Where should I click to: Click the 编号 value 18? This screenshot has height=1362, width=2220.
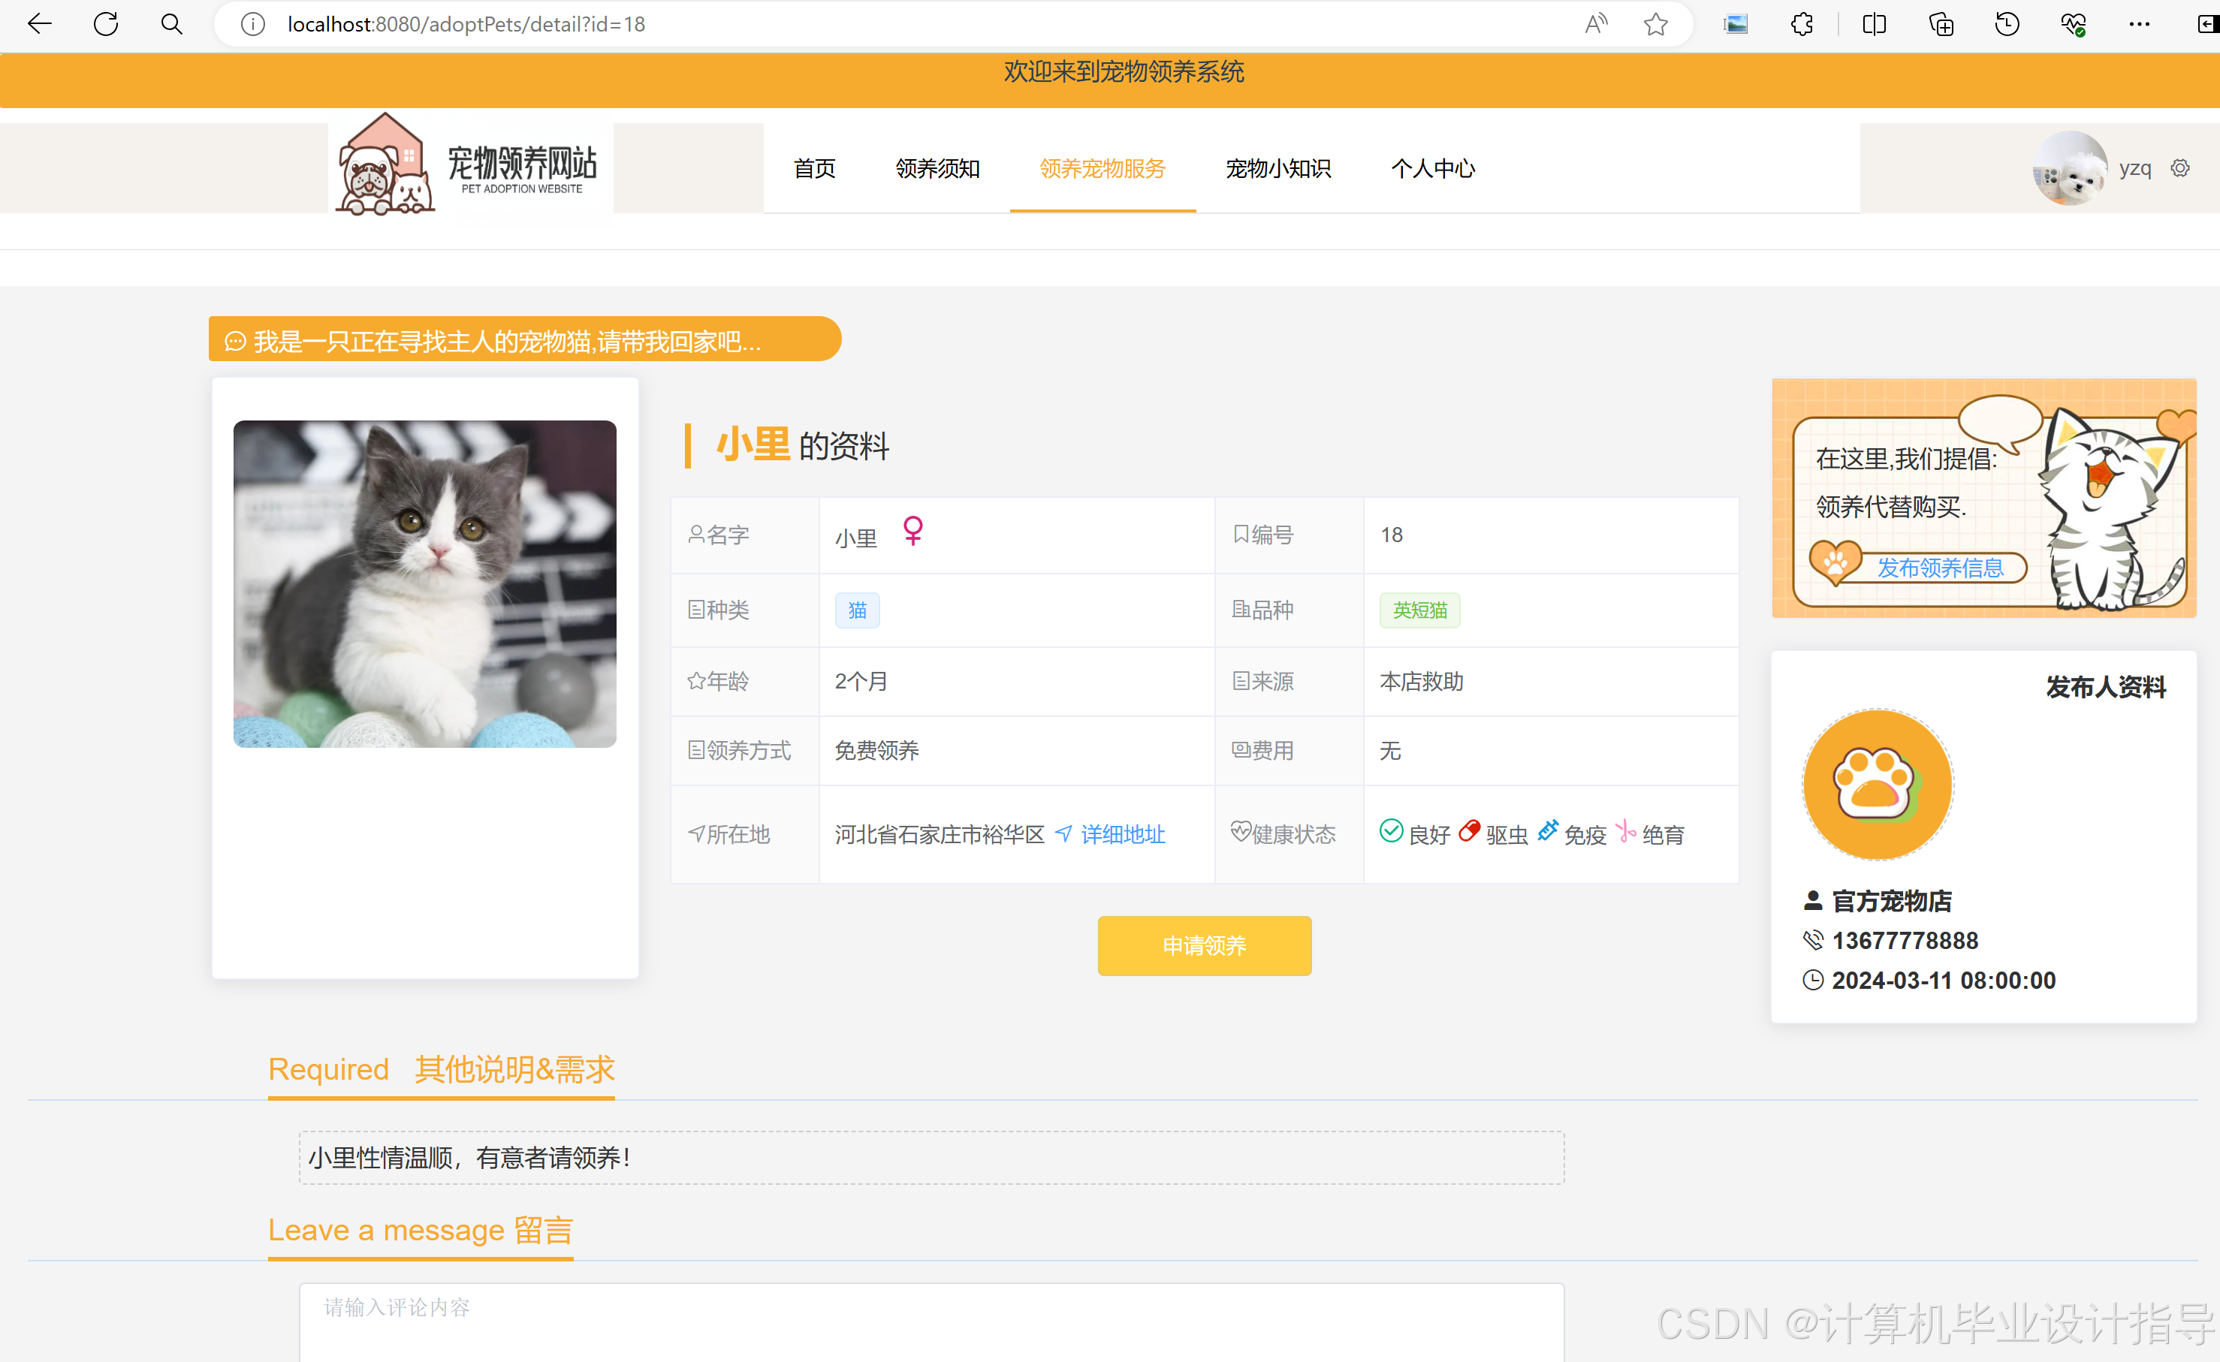point(1391,535)
